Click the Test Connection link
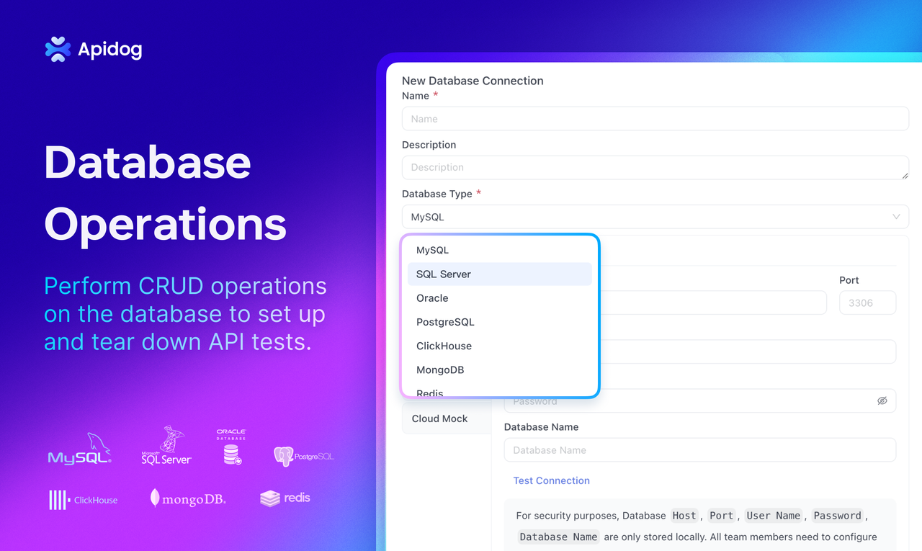922x551 pixels. point(552,480)
